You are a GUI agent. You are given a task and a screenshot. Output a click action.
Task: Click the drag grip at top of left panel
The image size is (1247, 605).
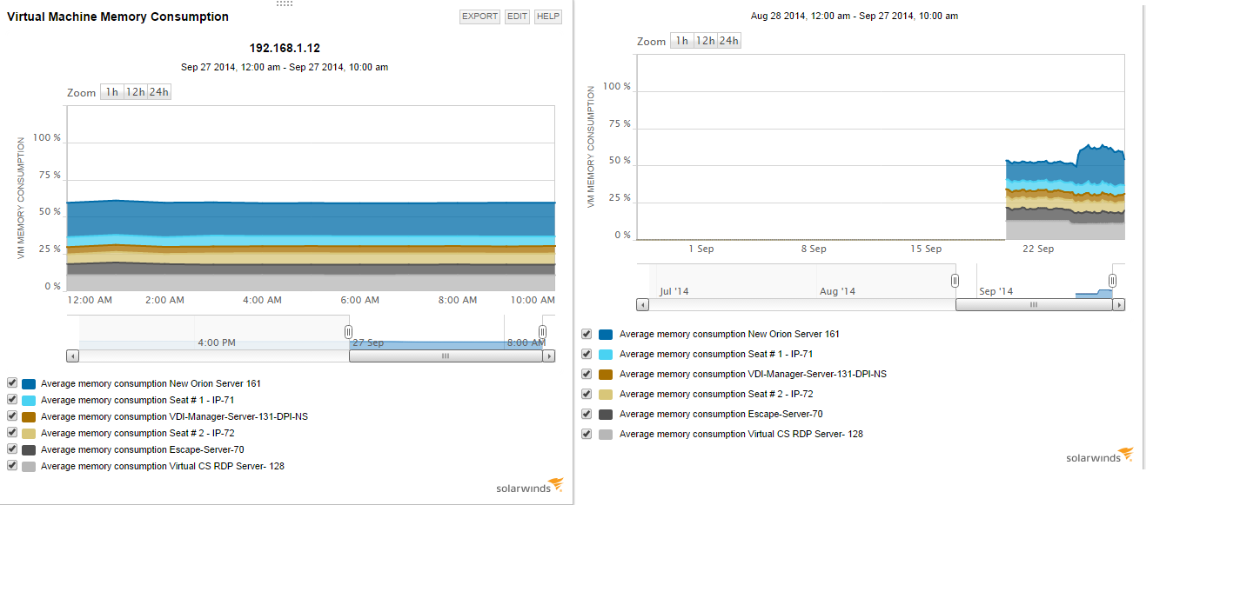[285, 3]
